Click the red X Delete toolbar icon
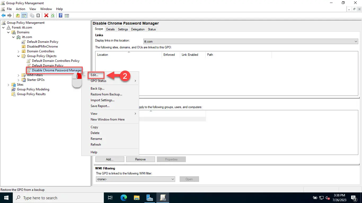This screenshot has height=203, width=362. [x=46, y=15]
